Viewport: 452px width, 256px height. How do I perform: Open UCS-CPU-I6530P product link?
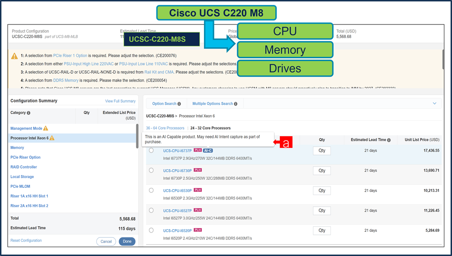(177, 191)
